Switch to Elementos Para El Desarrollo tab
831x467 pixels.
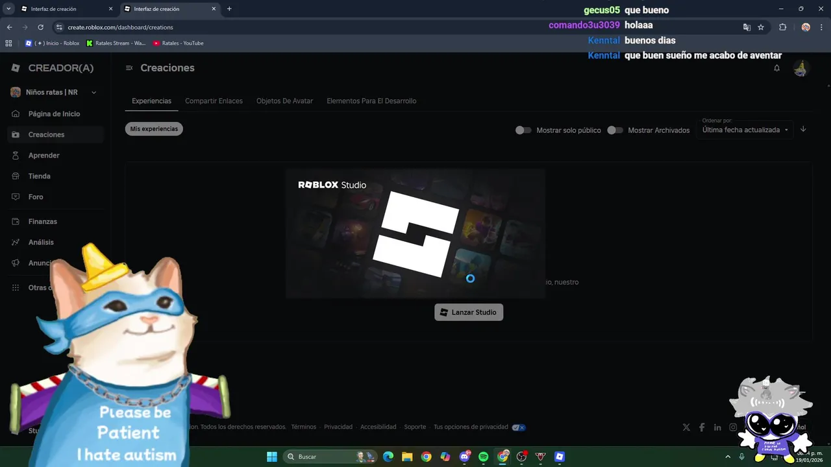coord(371,101)
